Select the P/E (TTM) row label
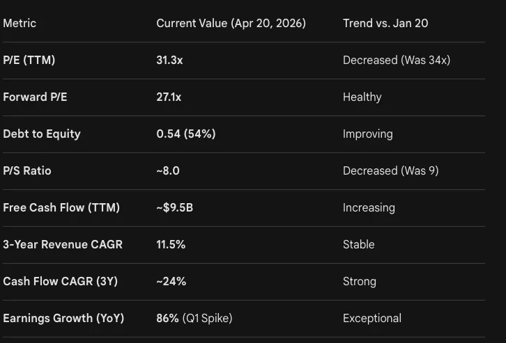The image size is (506, 343). click(x=29, y=61)
